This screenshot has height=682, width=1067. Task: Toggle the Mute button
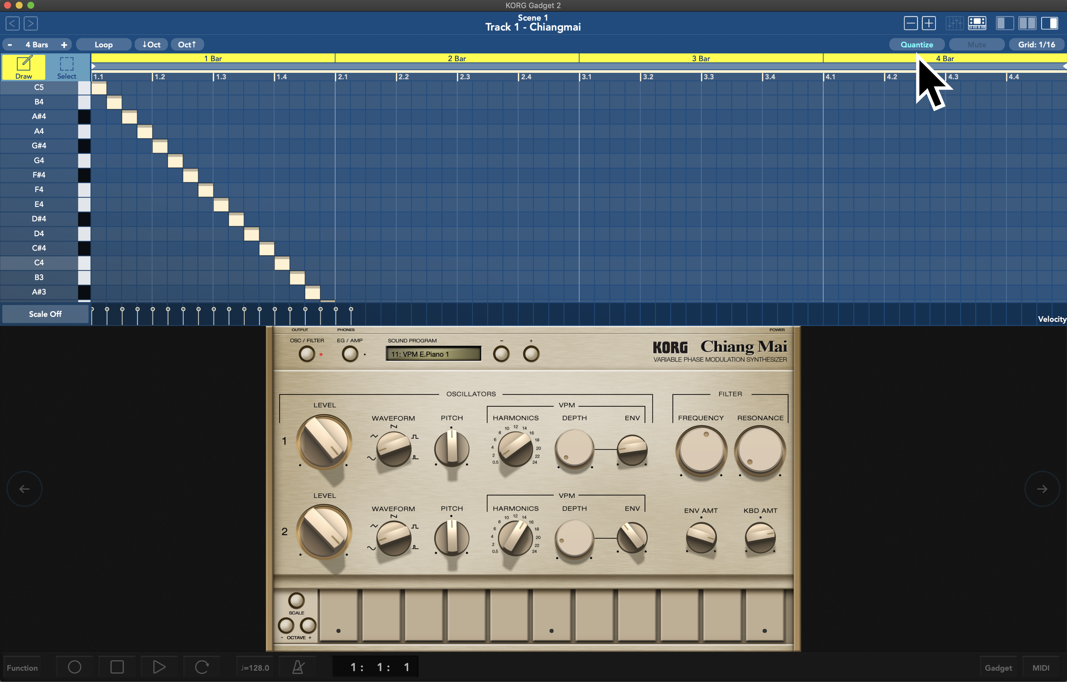pyautogui.click(x=977, y=44)
